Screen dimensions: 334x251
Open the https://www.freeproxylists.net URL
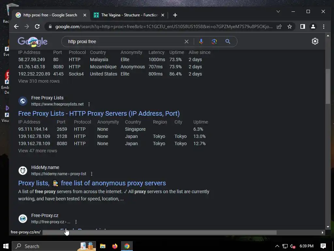click(57, 104)
